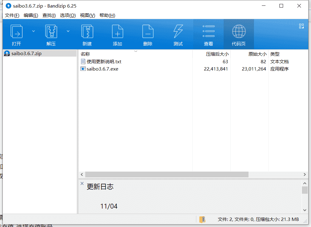This screenshot has width=311, height=227.
Task: Open the 选项(O) menu
Action: click(x=68, y=15)
